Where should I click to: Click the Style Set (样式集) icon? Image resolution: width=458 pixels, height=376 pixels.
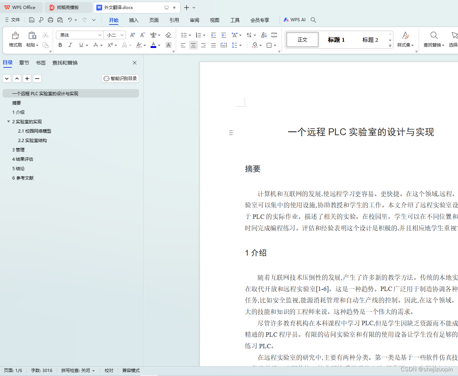pos(405,35)
